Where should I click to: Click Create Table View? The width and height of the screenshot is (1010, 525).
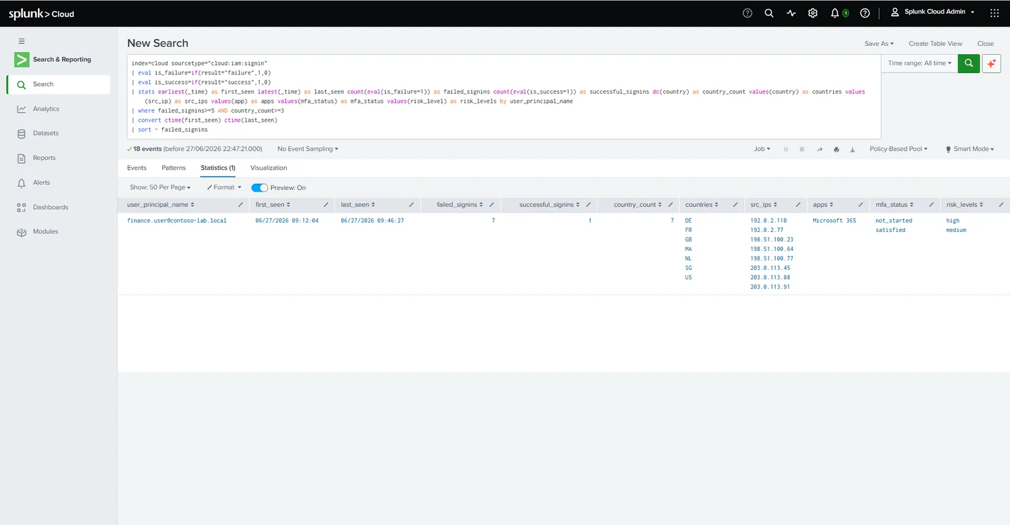click(x=935, y=43)
